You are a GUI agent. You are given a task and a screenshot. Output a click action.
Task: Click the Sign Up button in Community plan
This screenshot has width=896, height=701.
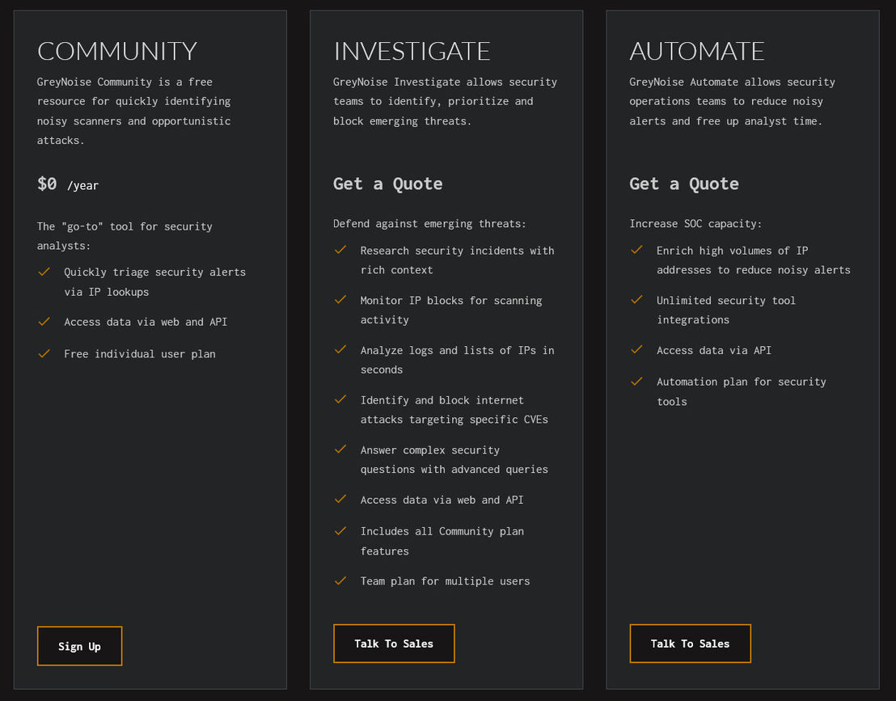click(x=79, y=645)
